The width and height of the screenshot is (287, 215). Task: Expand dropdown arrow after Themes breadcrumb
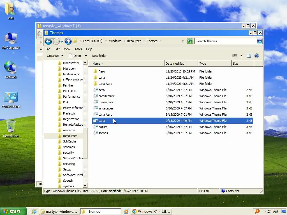pyautogui.click(x=161, y=41)
